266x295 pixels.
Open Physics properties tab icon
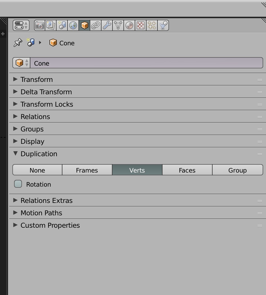pyautogui.click(x=163, y=25)
